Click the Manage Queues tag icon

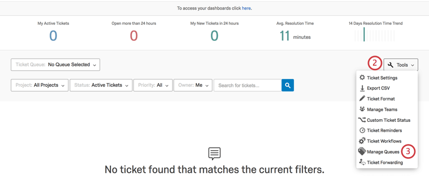point(362,152)
